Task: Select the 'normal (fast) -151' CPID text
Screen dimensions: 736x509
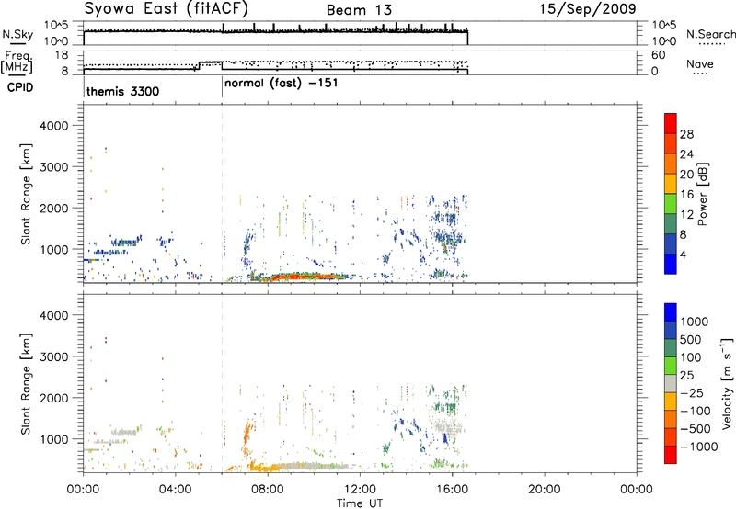Action: coord(282,84)
